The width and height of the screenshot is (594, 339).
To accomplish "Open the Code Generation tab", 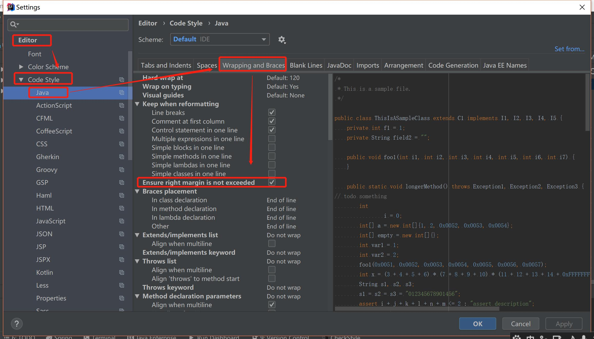I will pyautogui.click(x=453, y=65).
